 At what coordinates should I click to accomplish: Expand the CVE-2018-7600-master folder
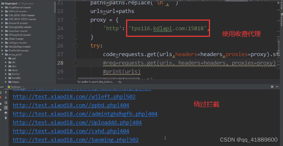click(x=2, y=15)
